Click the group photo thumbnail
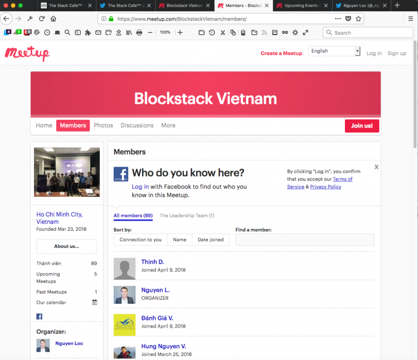The image size is (418, 360). pyautogui.click(x=67, y=172)
